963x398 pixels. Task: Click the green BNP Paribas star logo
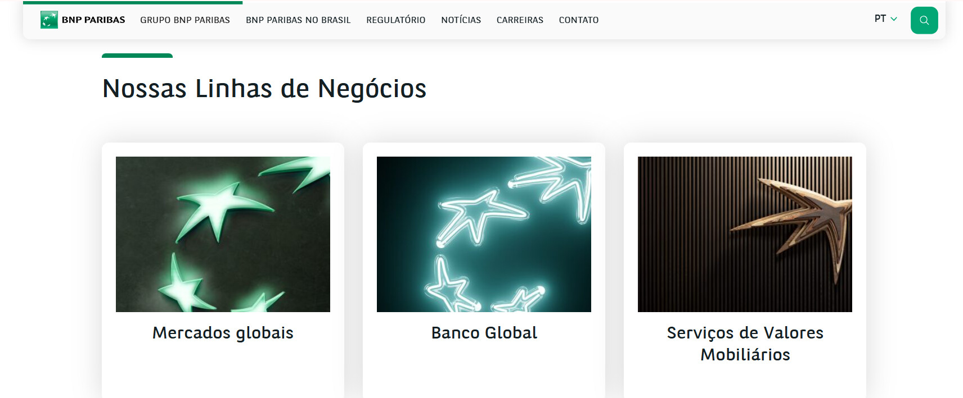click(x=49, y=20)
